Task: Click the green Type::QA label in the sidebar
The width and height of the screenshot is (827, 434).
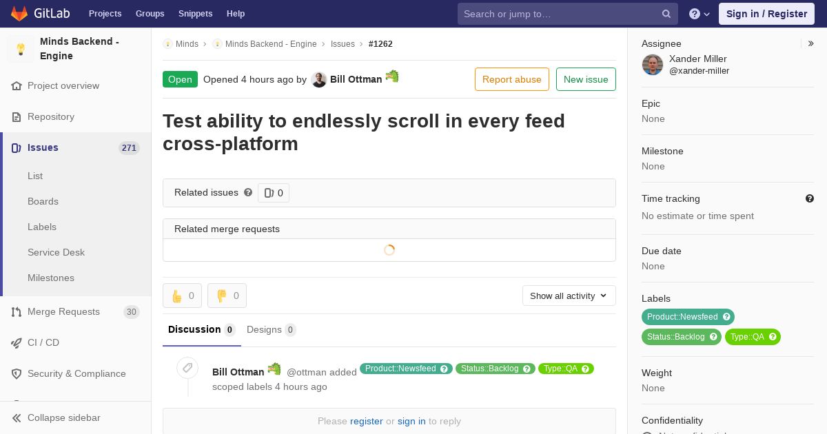Action: point(753,337)
